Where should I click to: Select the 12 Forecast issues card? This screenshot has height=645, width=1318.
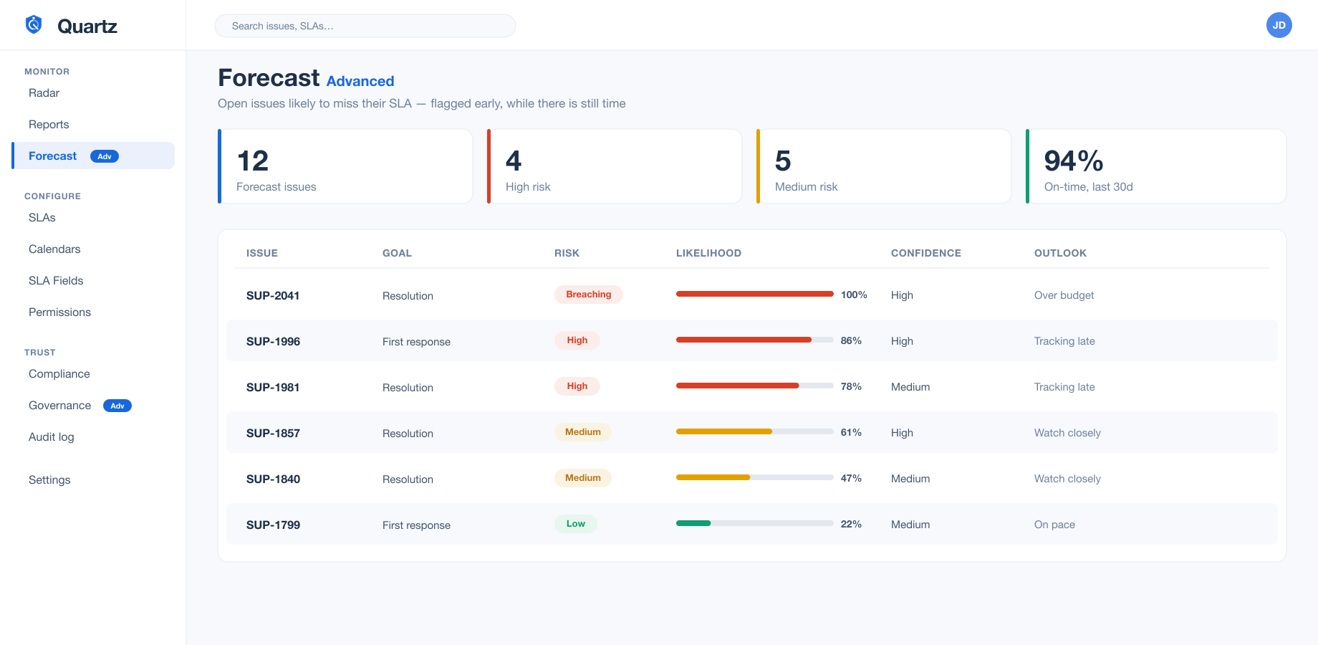tap(345, 166)
